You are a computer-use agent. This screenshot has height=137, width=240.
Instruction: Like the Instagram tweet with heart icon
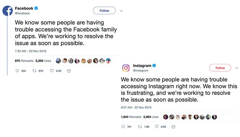pos(157,126)
